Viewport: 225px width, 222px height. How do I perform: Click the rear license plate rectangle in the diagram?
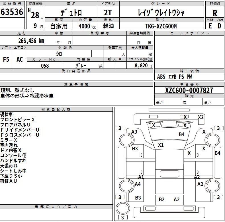[x=169, y=174]
